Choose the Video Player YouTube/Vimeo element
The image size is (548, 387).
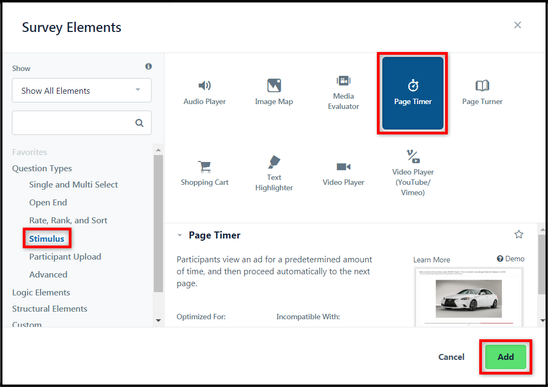click(x=413, y=173)
